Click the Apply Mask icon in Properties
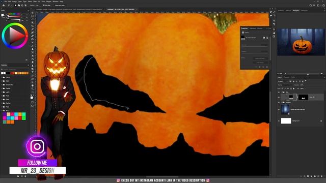326x183 pixels. click(x=260, y=67)
